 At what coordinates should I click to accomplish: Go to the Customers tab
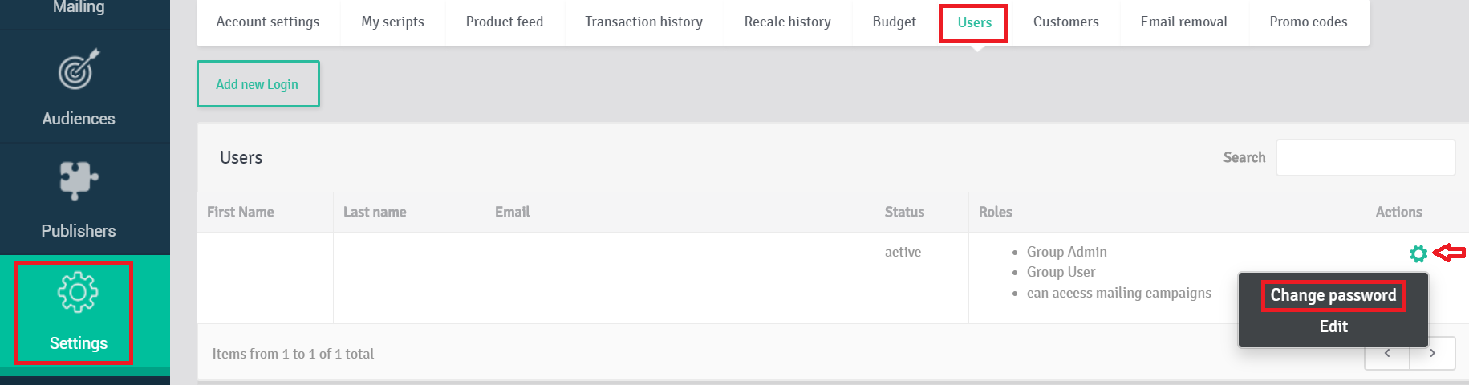click(x=1065, y=22)
